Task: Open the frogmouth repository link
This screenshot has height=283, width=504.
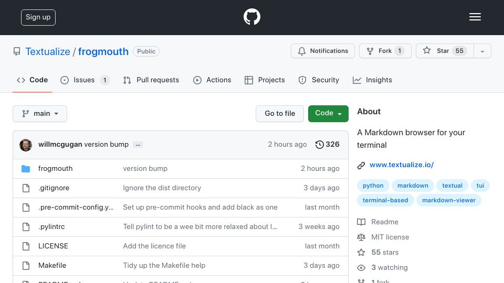Action: pyautogui.click(x=103, y=51)
